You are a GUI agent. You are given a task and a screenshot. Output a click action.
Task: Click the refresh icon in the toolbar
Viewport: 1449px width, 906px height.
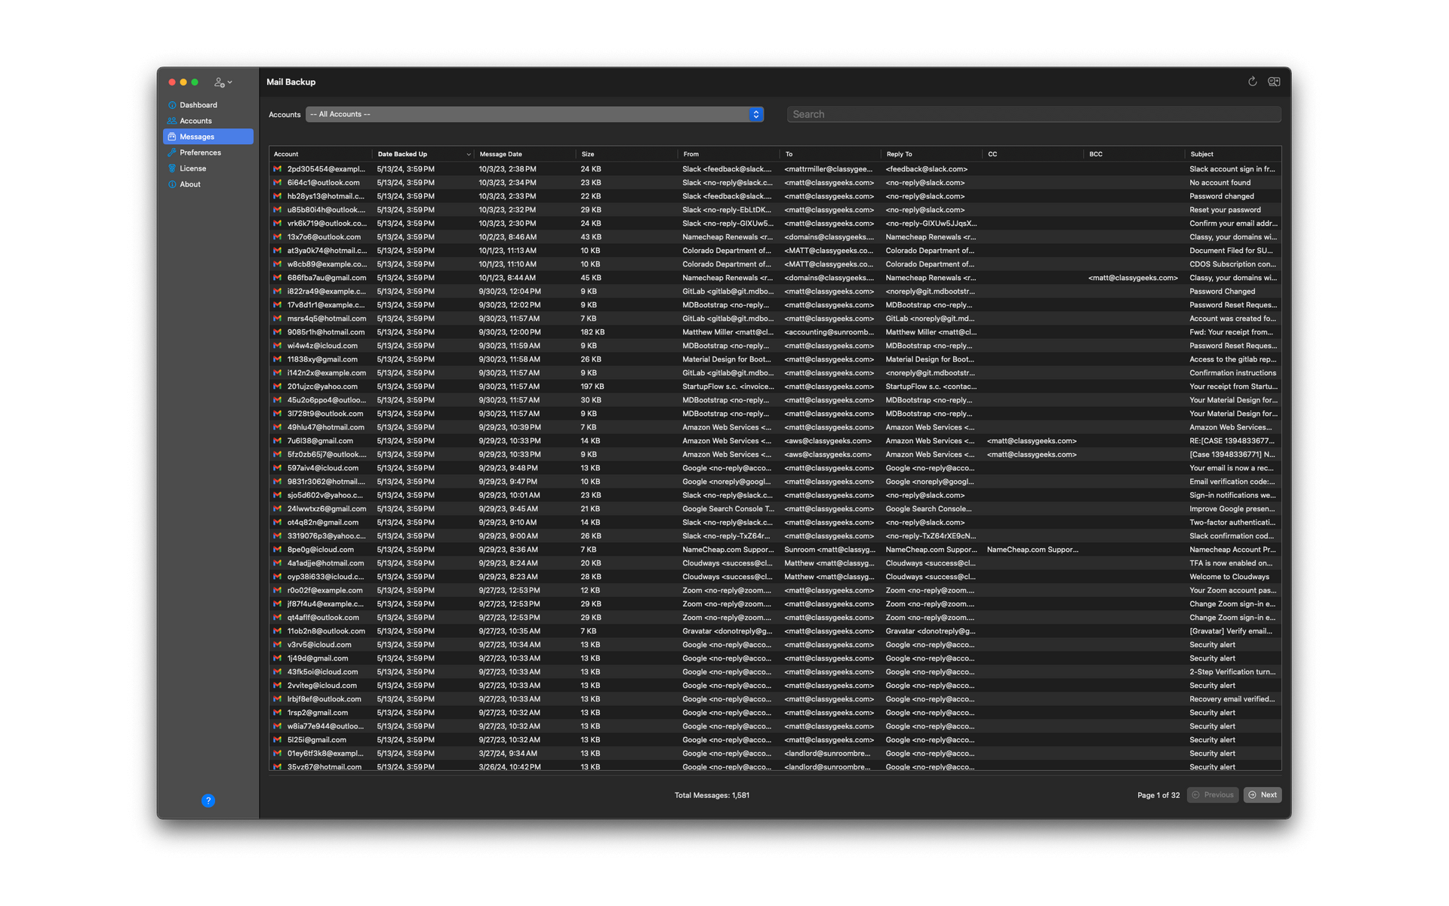click(x=1252, y=82)
